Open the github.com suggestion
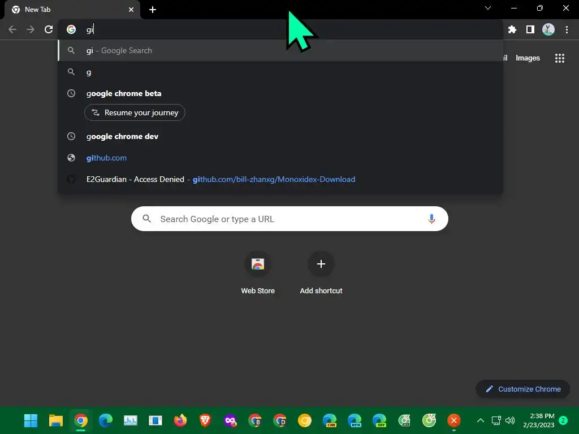The height and width of the screenshot is (434, 579). (280, 158)
